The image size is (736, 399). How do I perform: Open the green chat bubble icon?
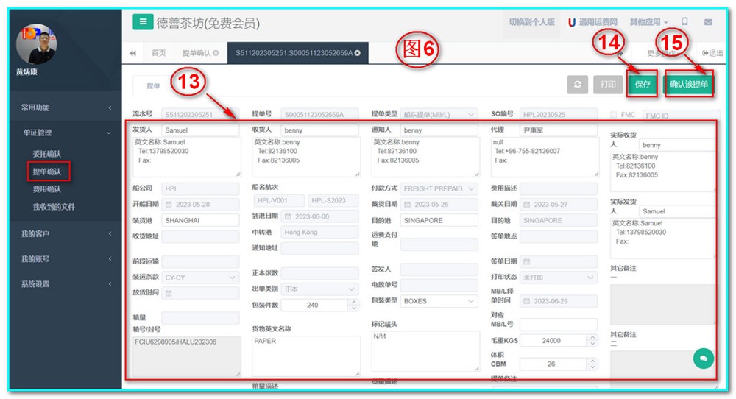tap(703, 359)
